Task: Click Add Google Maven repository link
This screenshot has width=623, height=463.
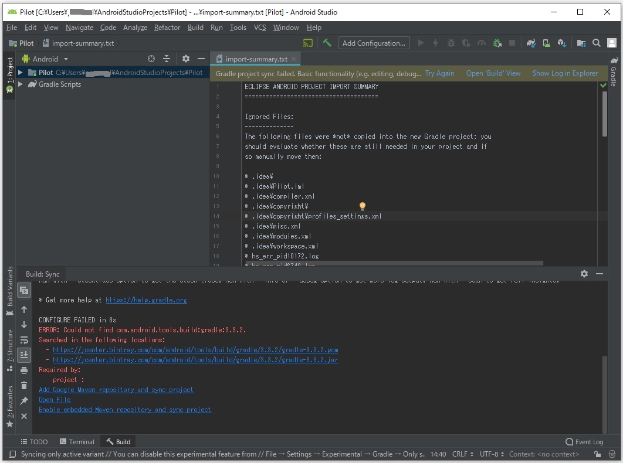Action: 116,390
